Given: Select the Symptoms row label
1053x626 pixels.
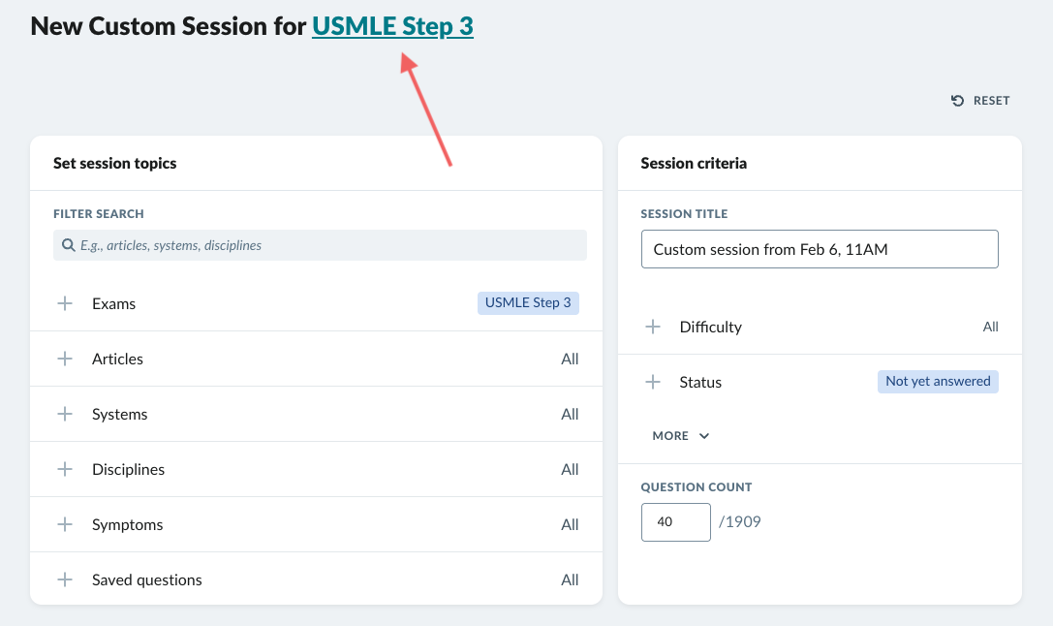Looking at the screenshot, I should pos(128,524).
